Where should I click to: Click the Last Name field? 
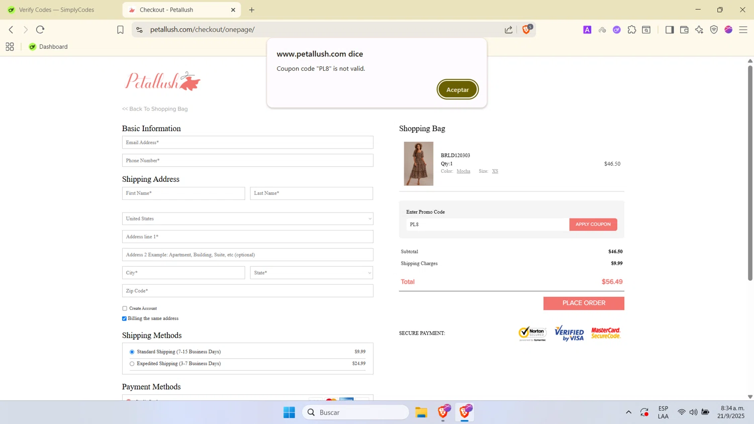(312, 193)
